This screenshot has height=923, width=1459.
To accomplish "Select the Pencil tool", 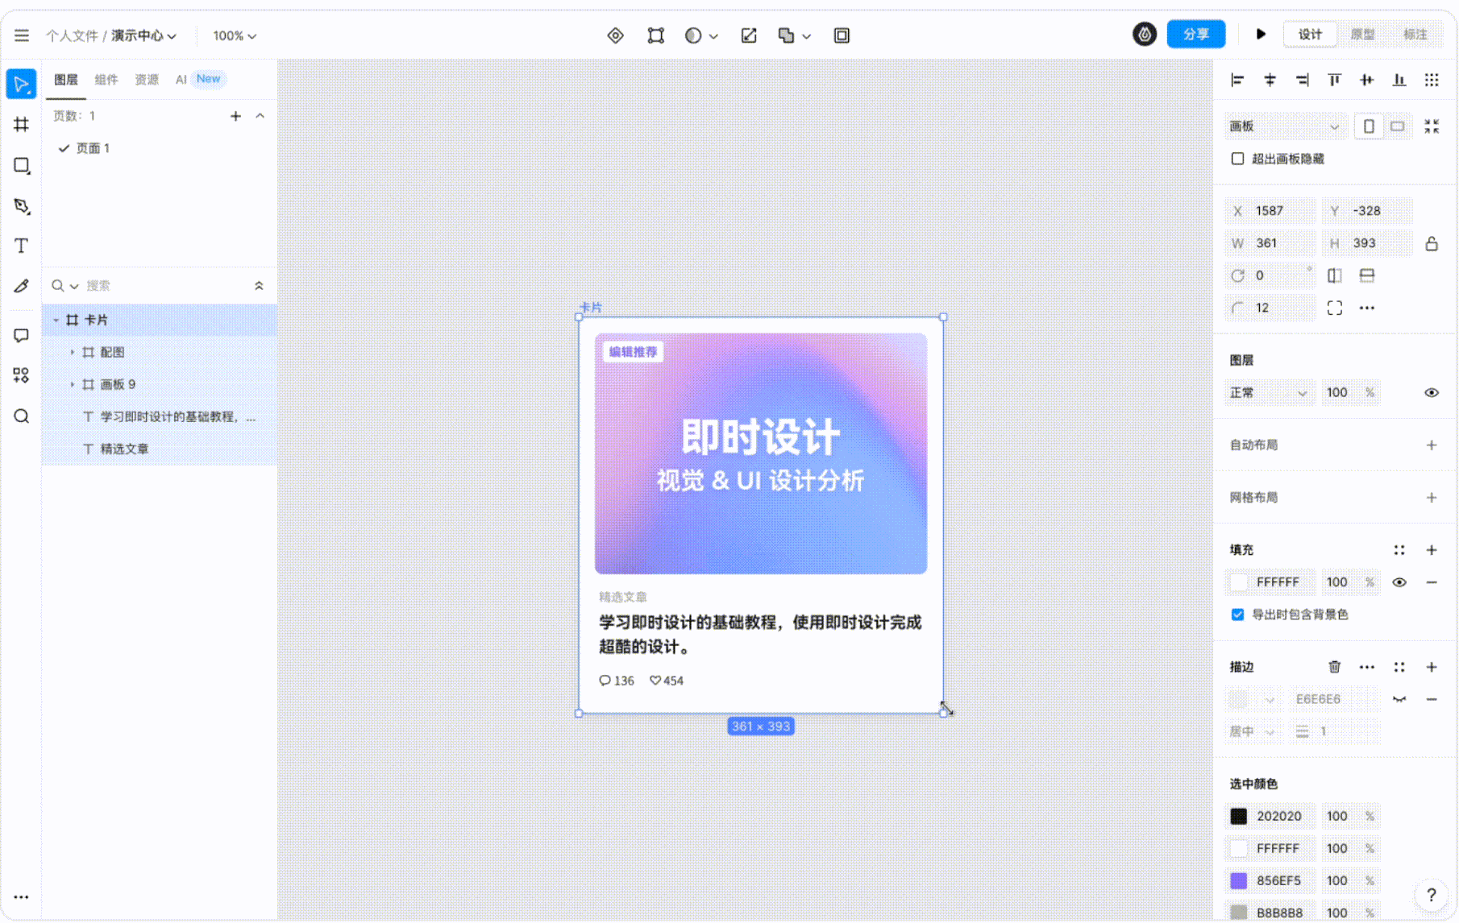I will (21, 286).
